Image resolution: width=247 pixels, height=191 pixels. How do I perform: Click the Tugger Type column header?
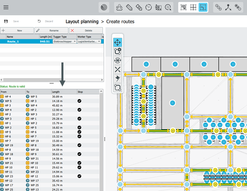65,37
